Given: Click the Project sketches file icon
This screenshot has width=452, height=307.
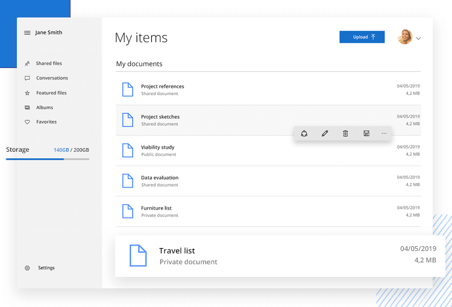Looking at the screenshot, I should [128, 120].
